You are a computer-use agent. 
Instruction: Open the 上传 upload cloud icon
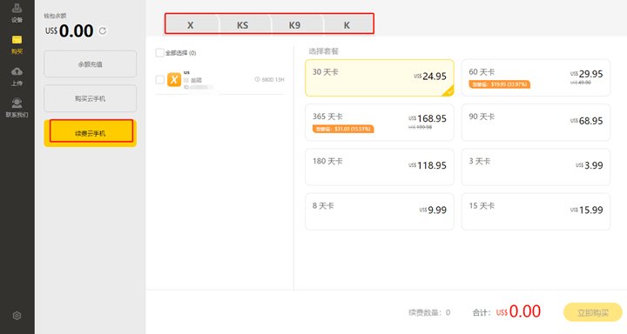[17, 77]
